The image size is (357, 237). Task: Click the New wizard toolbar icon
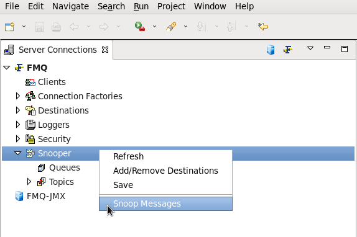click(x=9, y=27)
